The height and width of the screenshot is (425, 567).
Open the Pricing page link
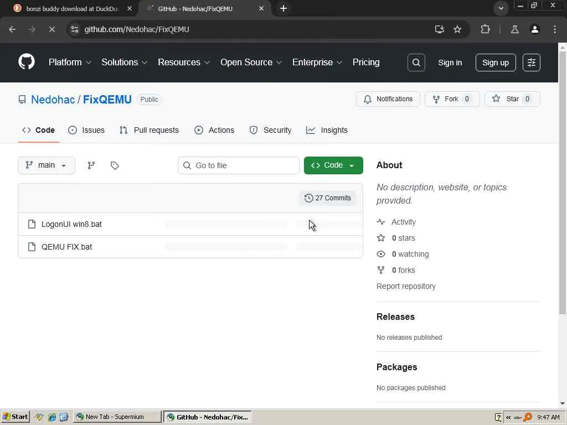click(366, 62)
